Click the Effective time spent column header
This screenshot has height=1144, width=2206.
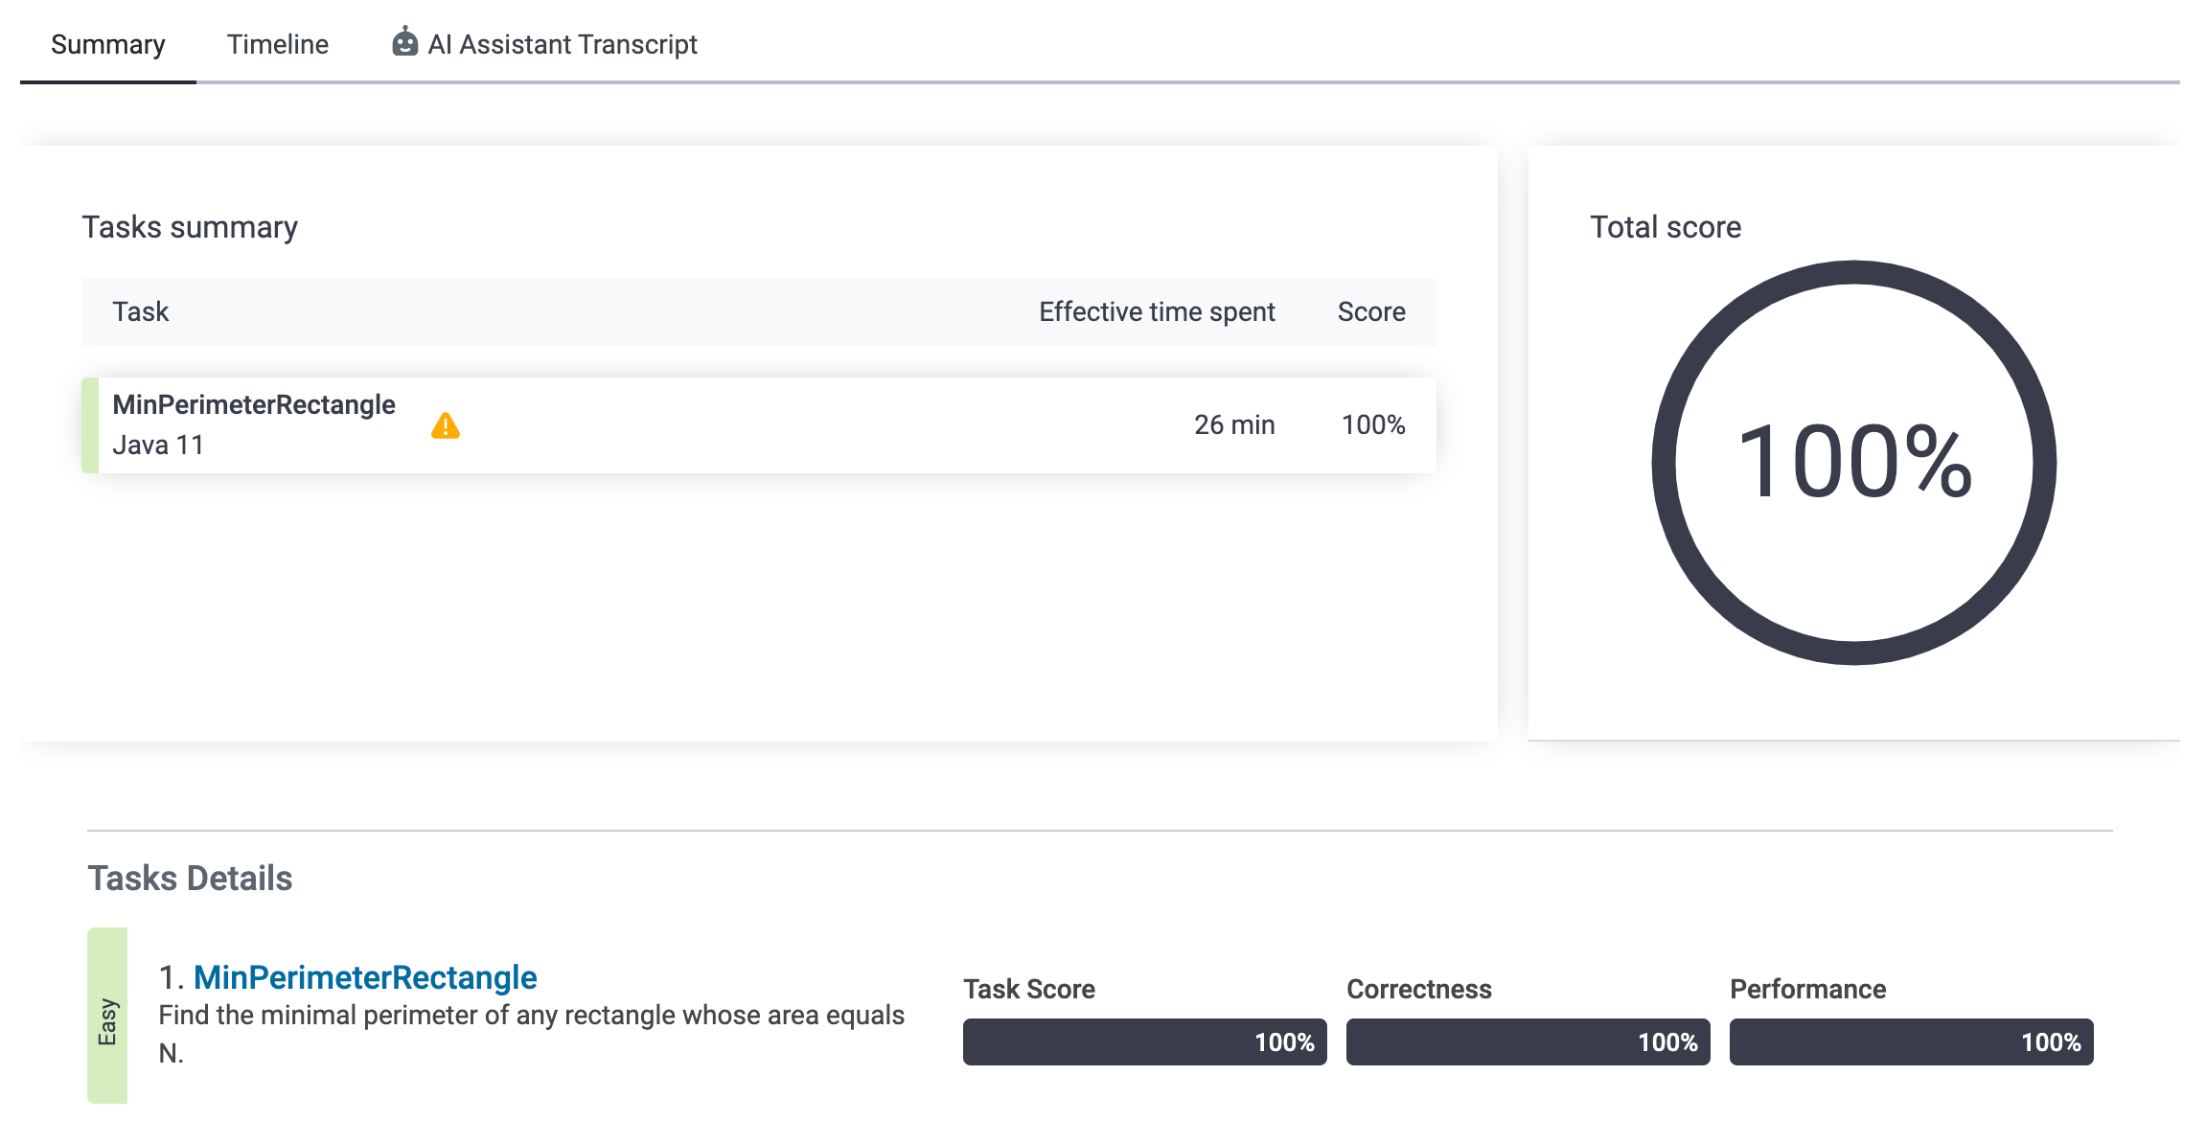tap(1156, 312)
